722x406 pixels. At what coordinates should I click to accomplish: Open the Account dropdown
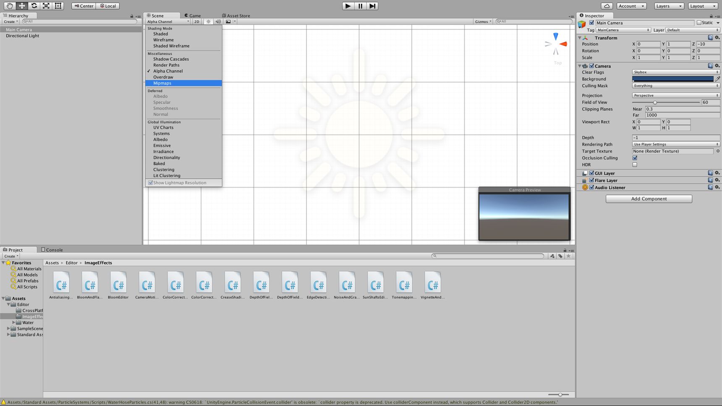pyautogui.click(x=631, y=6)
